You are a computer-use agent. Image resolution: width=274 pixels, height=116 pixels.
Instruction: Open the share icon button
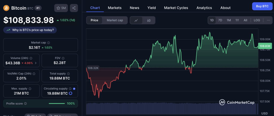[x=74, y=8]
